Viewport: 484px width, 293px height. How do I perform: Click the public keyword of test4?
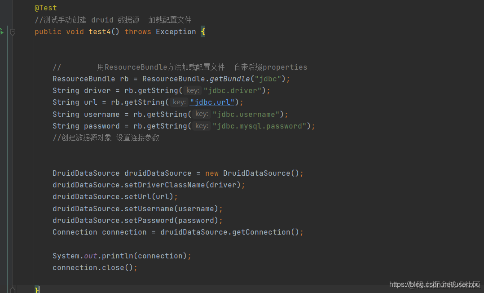pos(48,32)
